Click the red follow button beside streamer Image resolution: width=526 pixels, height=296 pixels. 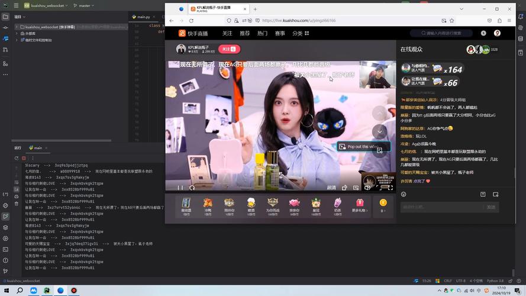229,49
